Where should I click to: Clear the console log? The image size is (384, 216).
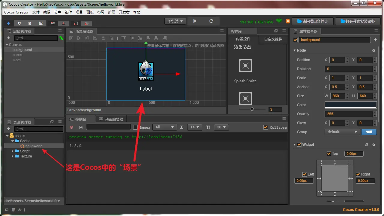pos(71,127)
